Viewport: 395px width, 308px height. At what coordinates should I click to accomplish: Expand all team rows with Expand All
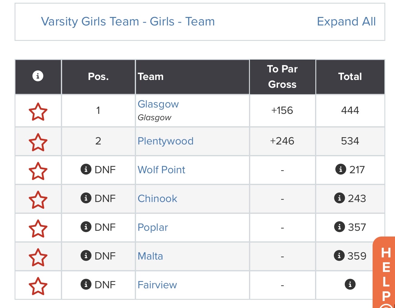click(346, 22)
